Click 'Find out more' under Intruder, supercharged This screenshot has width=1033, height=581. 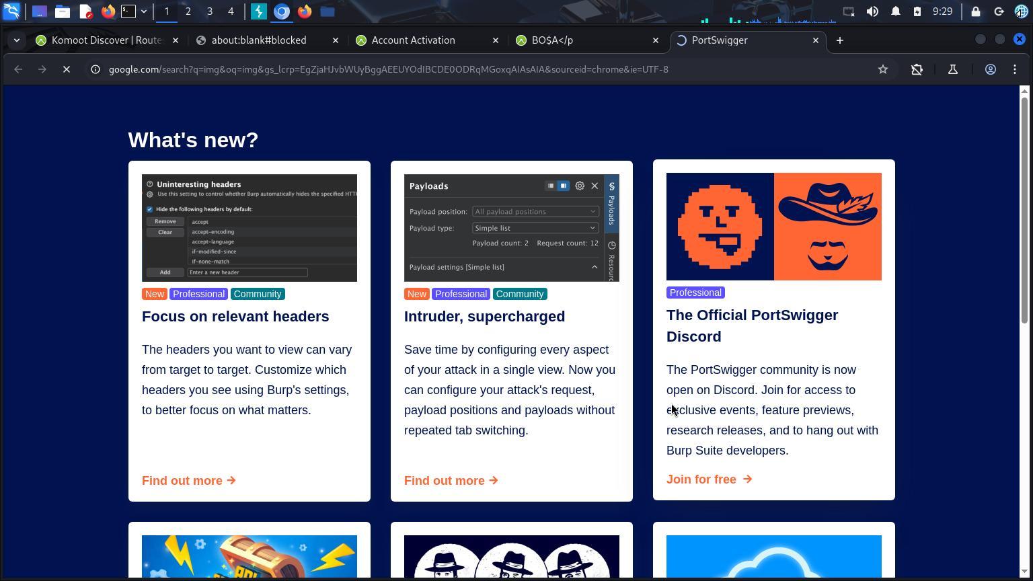(451, 481)
